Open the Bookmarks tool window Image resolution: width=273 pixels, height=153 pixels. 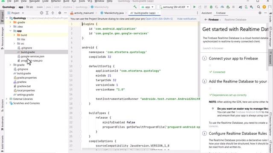pyautogui.click(x=2, y=123)
